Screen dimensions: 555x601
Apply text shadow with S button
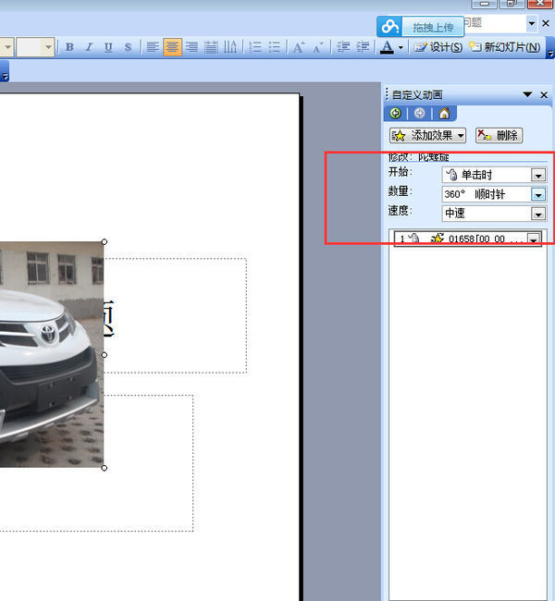[128, 47]
